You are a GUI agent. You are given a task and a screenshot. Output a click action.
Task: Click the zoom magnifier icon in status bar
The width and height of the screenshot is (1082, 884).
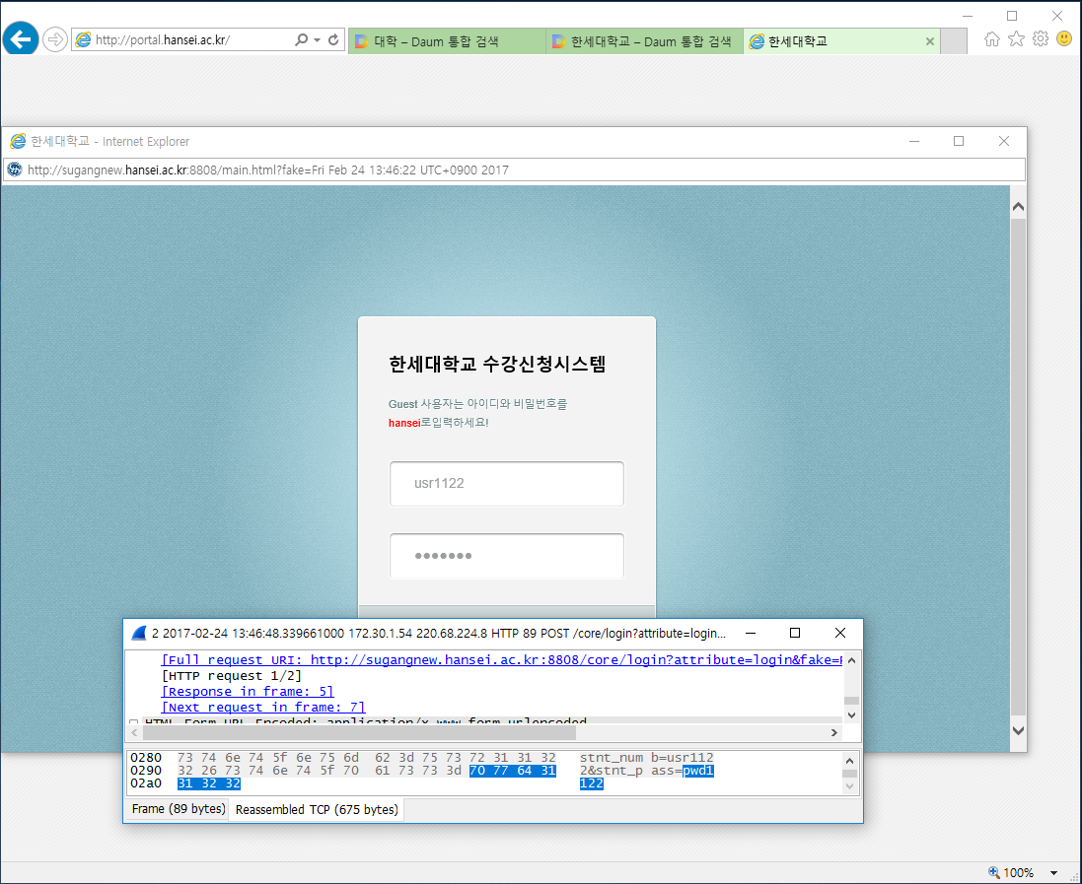994,872
